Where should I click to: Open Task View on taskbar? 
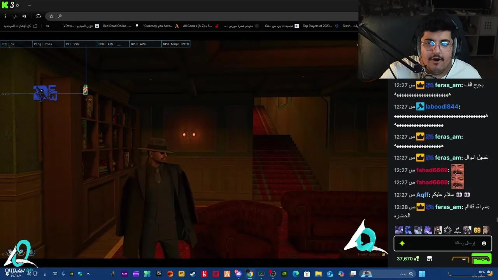click(x=353, y=274)
